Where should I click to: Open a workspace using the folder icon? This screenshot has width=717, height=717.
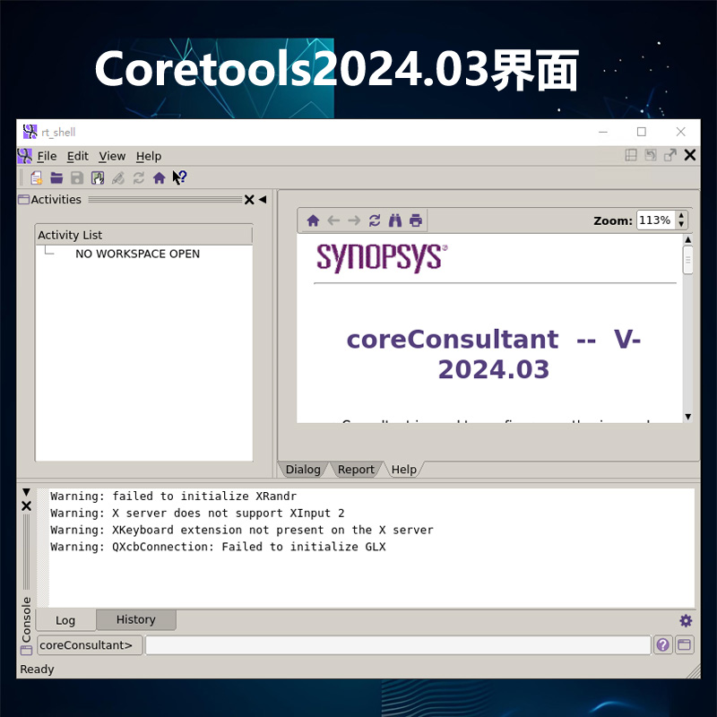(56, 177)
